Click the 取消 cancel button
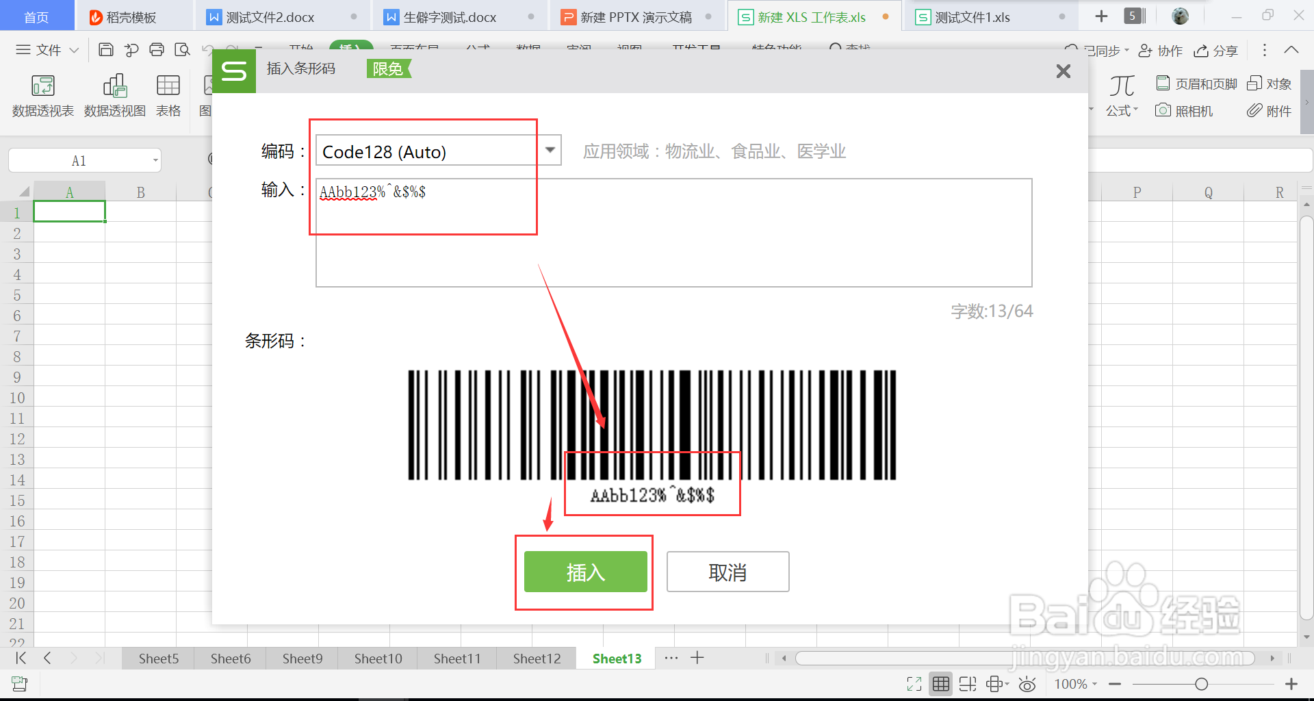This screenshot has height=701, width=1314. coord(727,572)
